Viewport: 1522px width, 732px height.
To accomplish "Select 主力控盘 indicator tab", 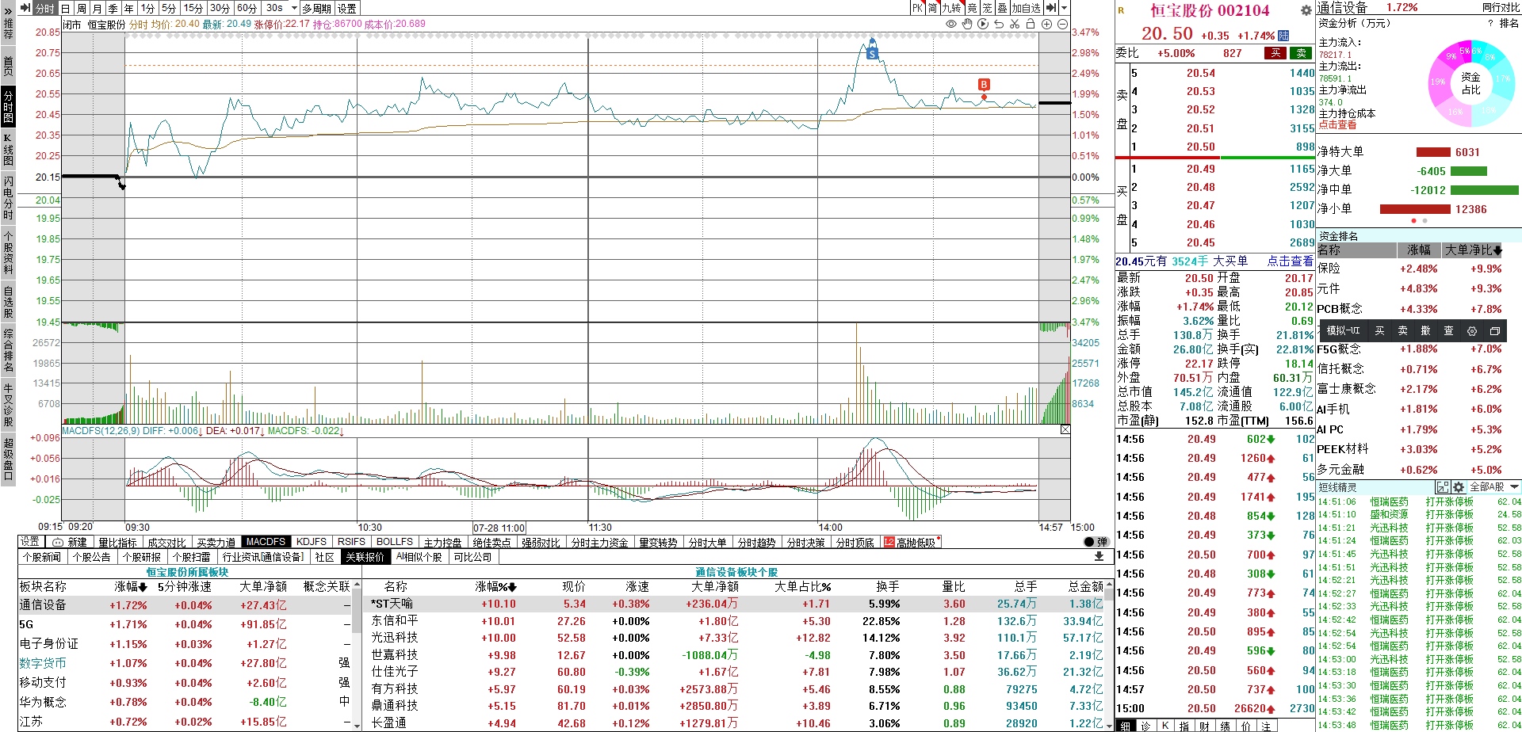I will click(442, 543).
